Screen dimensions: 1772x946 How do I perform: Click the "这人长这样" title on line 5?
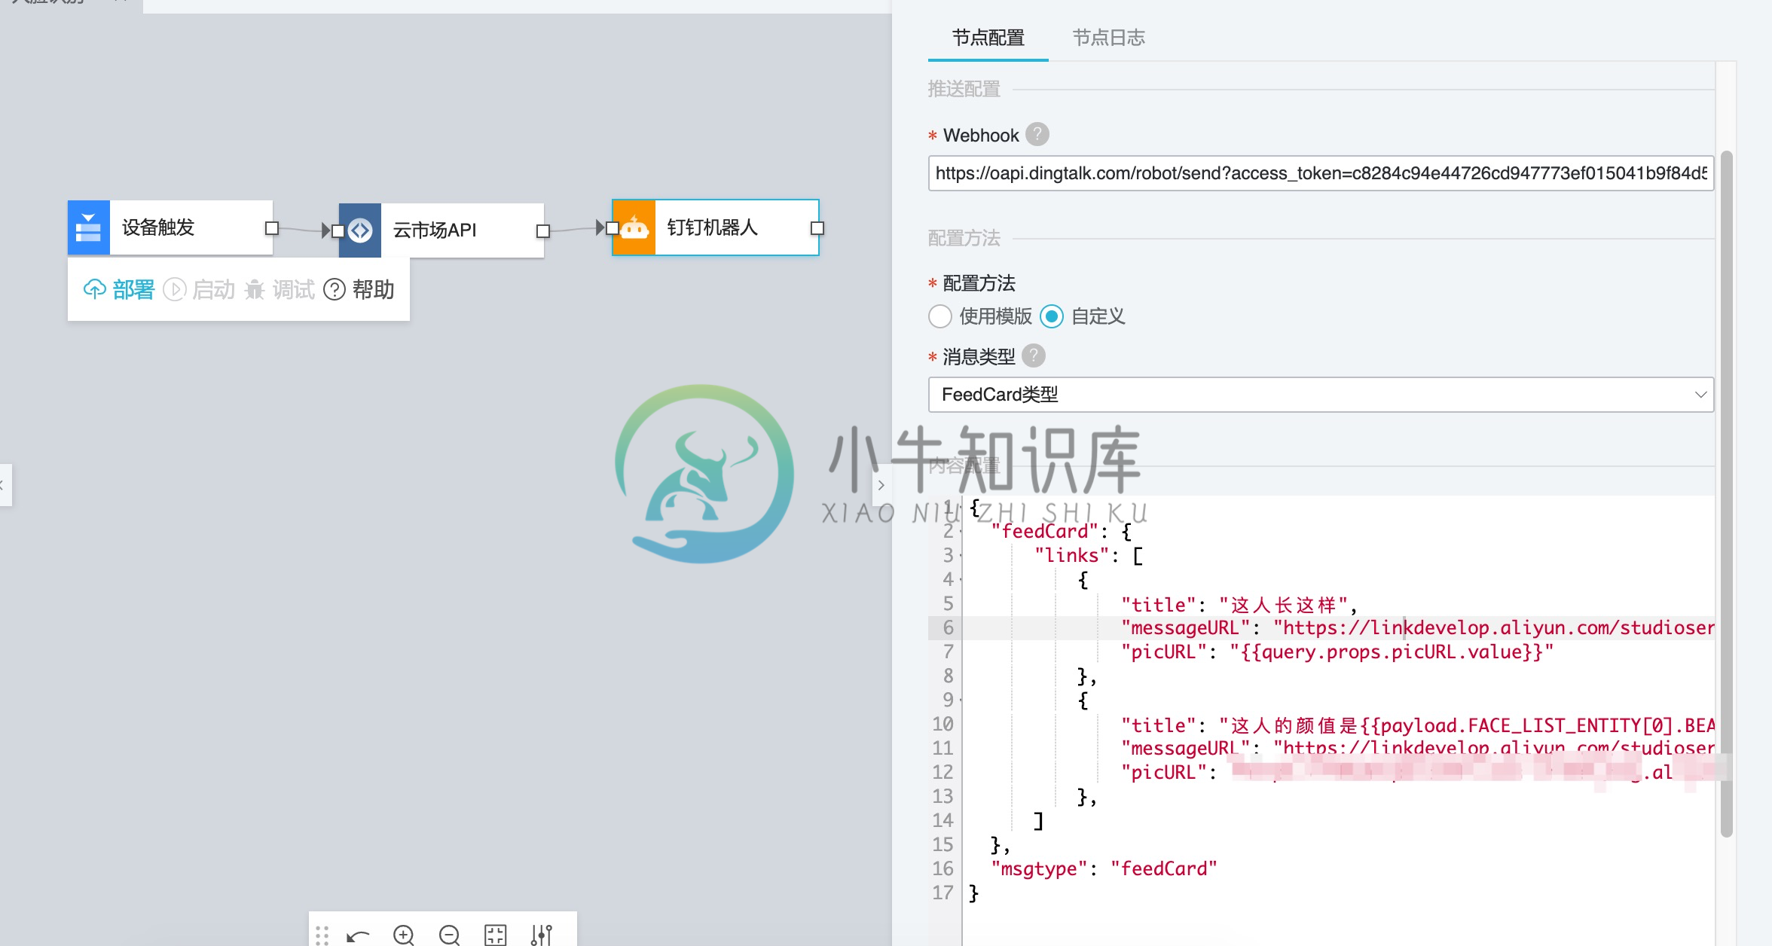point(1283,605)
